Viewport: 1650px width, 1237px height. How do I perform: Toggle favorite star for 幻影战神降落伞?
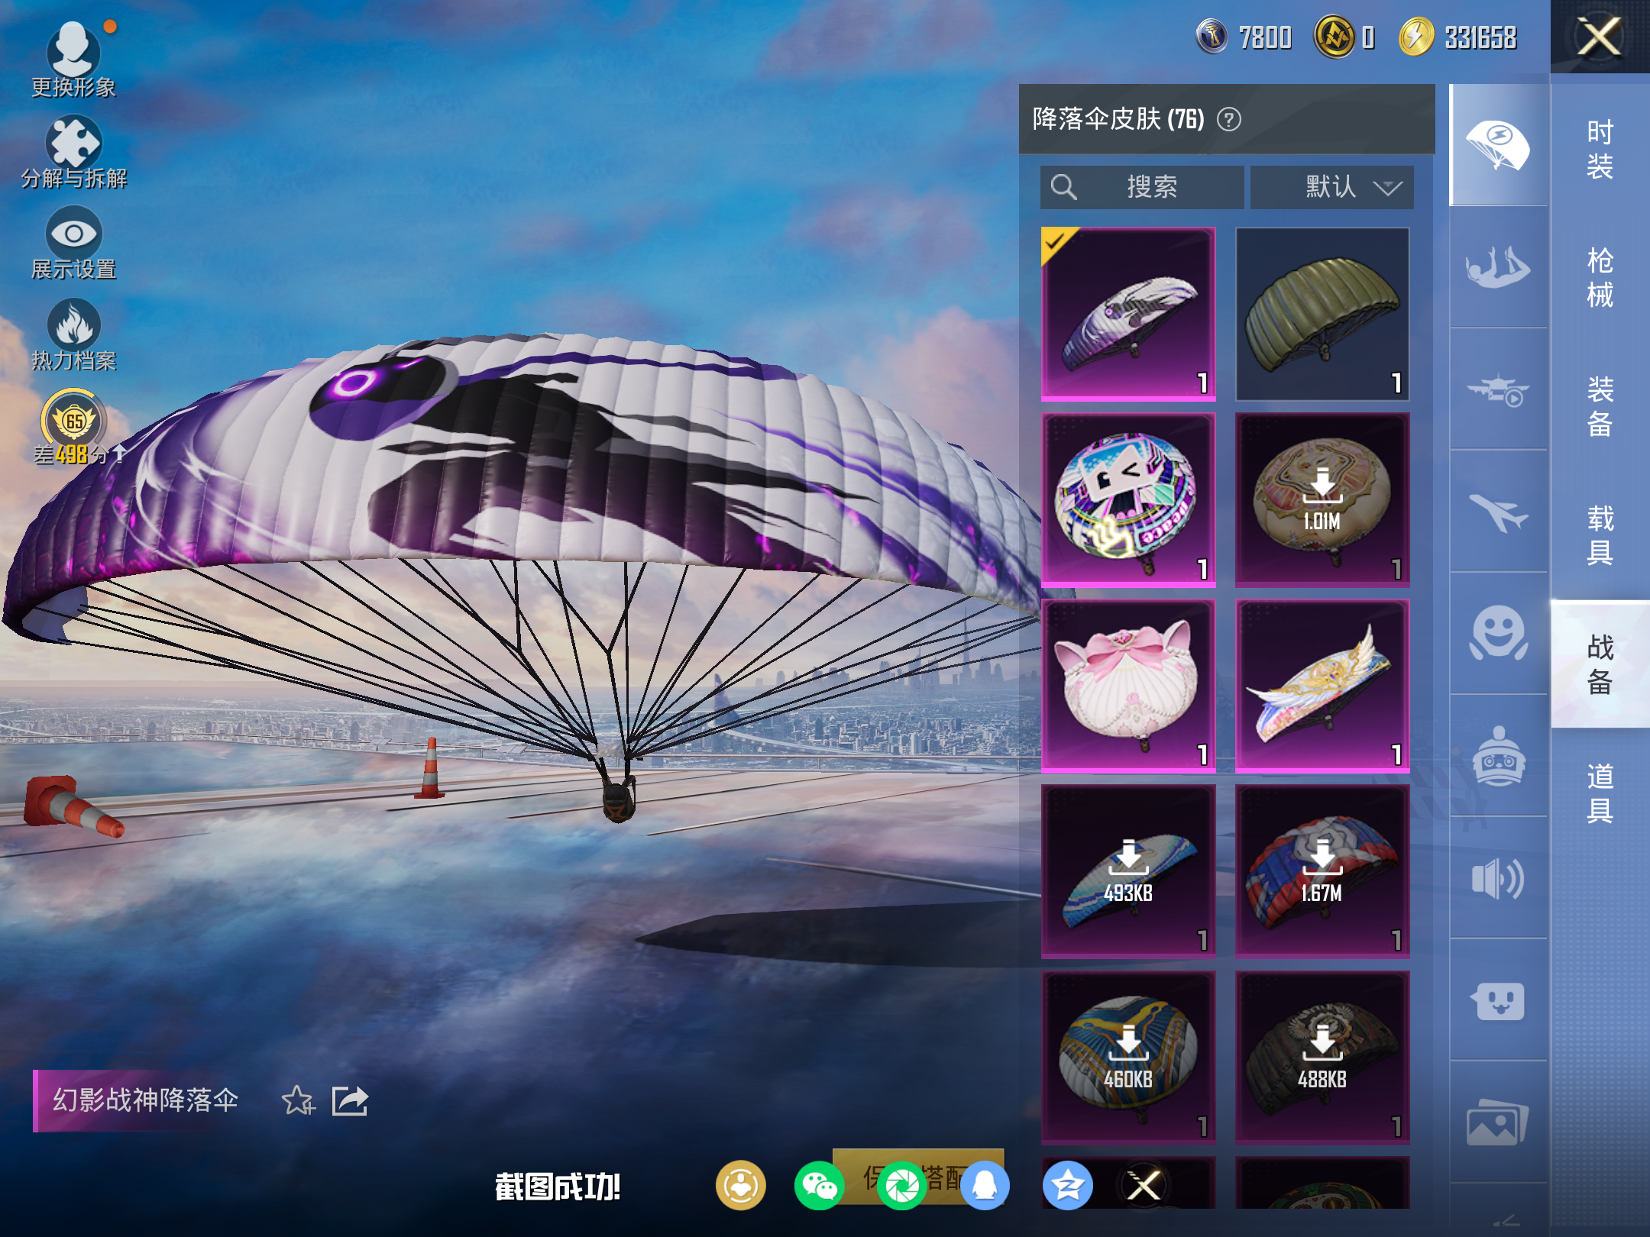[297, 1101]
